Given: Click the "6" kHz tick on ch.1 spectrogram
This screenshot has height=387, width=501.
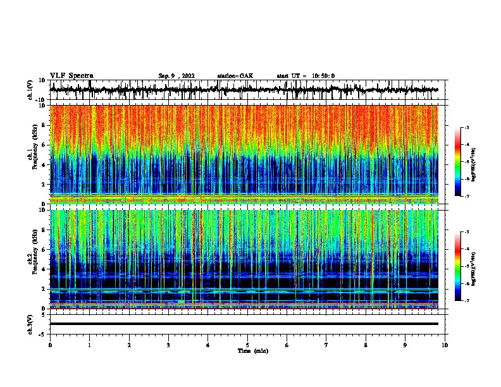Looking at the screenshot, I should coord(44,145).
